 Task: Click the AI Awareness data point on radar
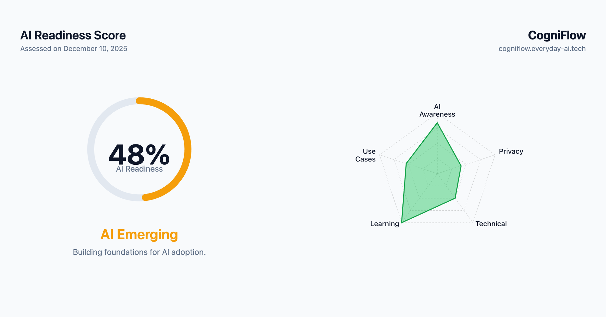click(437, 123)
